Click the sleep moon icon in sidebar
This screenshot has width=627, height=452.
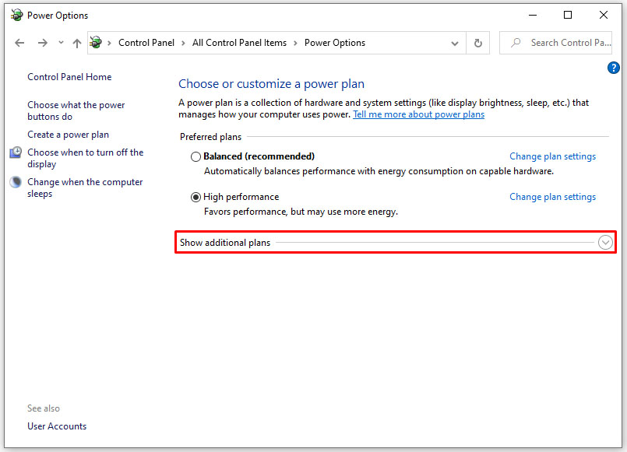pyautogui.click(x=16, y=182)
